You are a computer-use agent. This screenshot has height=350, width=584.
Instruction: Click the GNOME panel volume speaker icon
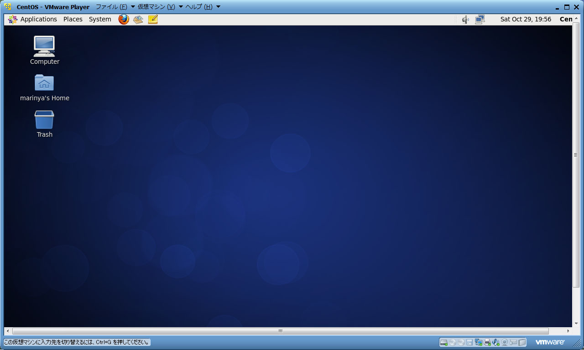[x=465, y=20]
